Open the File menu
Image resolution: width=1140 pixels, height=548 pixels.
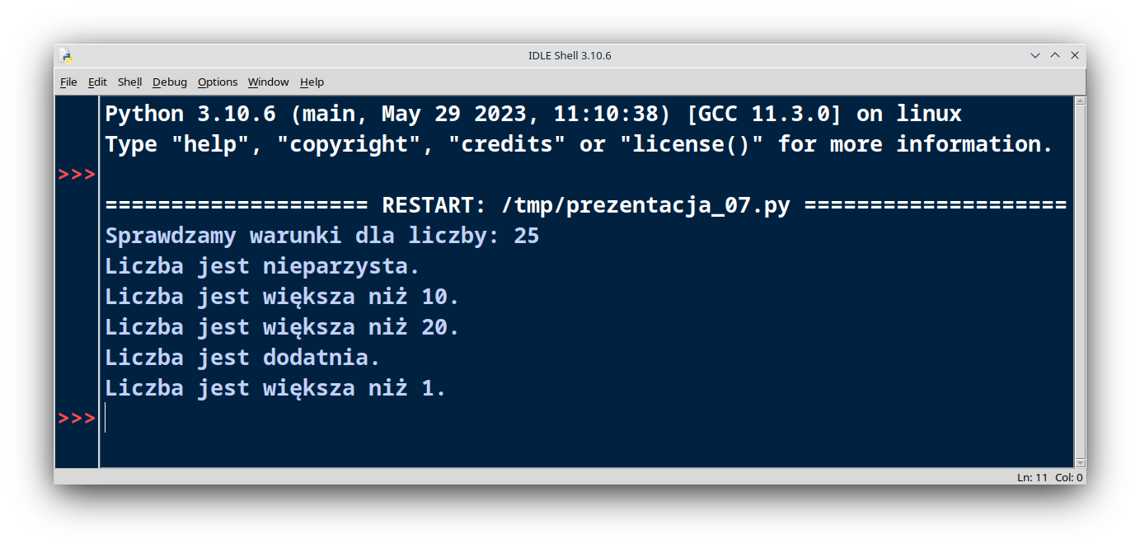[68, 82]
